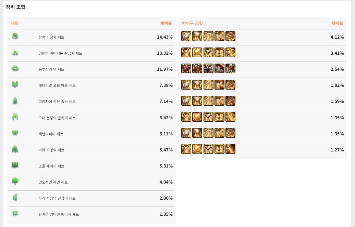Click the 방어구 조합 column header

click(x=192, y=23)
